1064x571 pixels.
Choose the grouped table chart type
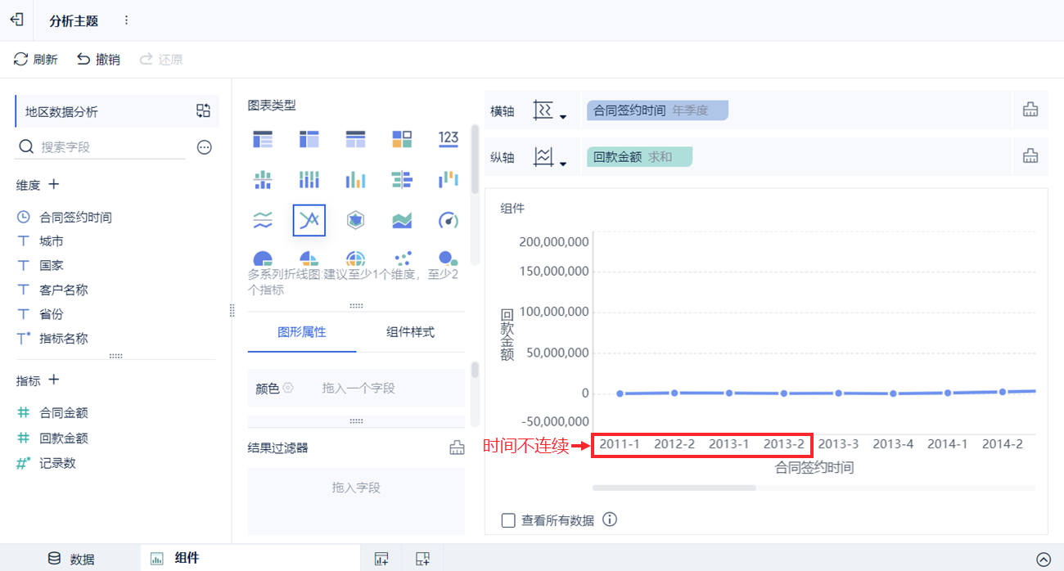[x=263, y=139]
